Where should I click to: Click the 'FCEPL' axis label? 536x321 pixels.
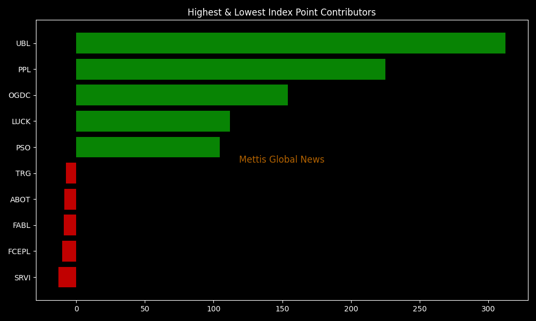(19, 252)
